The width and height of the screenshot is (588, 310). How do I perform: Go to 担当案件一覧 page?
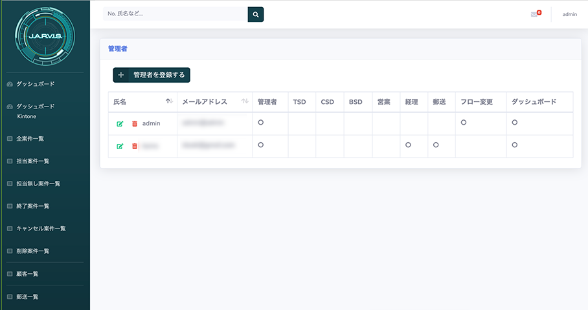pyautogui.click(x=33, y=161)
